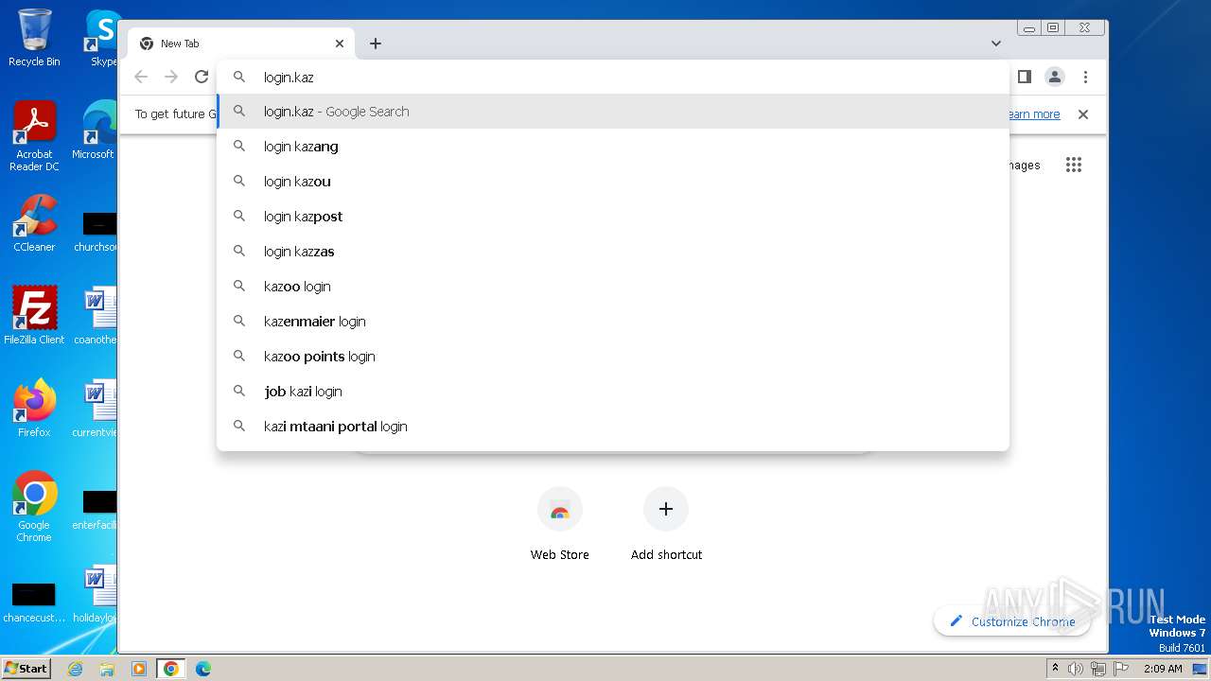Choose the 'login kazang' suggestion

(x=613, y=147)
